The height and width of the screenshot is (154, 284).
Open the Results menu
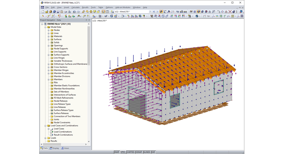click(85, 7)
